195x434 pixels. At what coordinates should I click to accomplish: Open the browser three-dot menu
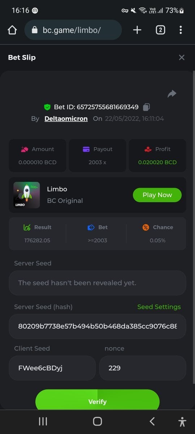pyautogui.click(x=181, y=30)
